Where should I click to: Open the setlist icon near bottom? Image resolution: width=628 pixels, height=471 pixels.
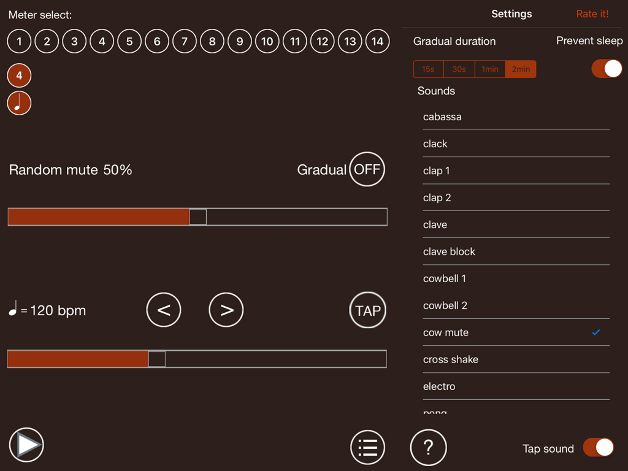367,447
